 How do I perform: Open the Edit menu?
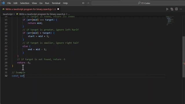(x=15, y=3)
